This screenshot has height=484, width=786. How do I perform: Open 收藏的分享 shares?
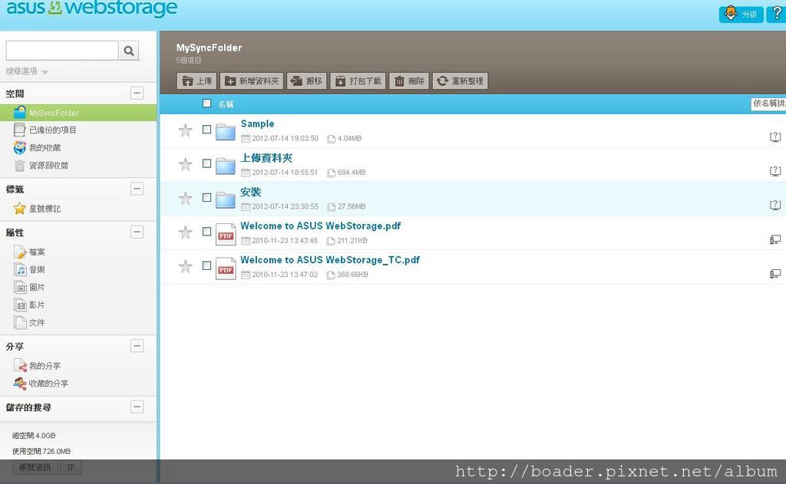click(41, 384)
